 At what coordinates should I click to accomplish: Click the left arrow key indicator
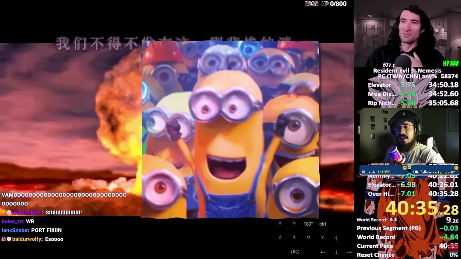[323, 252]
